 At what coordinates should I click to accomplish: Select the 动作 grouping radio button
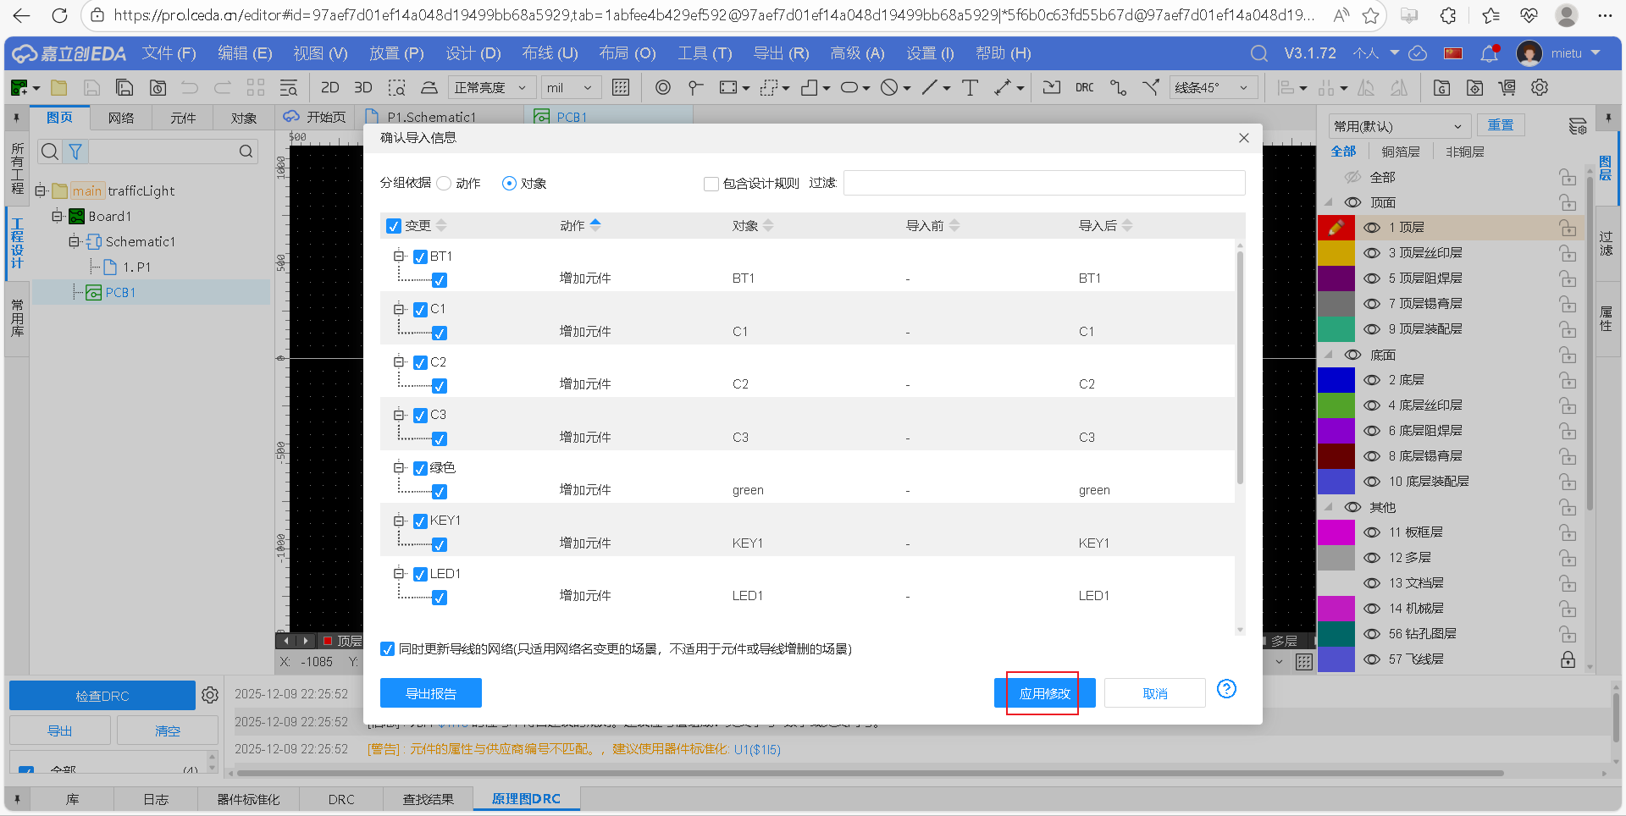pyautogui.click(x=444, y=183)
